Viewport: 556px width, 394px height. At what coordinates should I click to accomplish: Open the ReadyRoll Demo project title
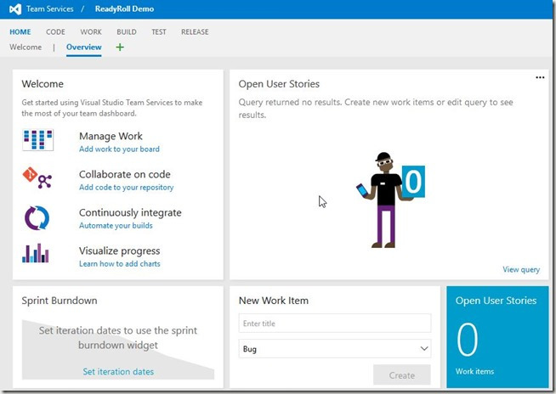point(124,8)
